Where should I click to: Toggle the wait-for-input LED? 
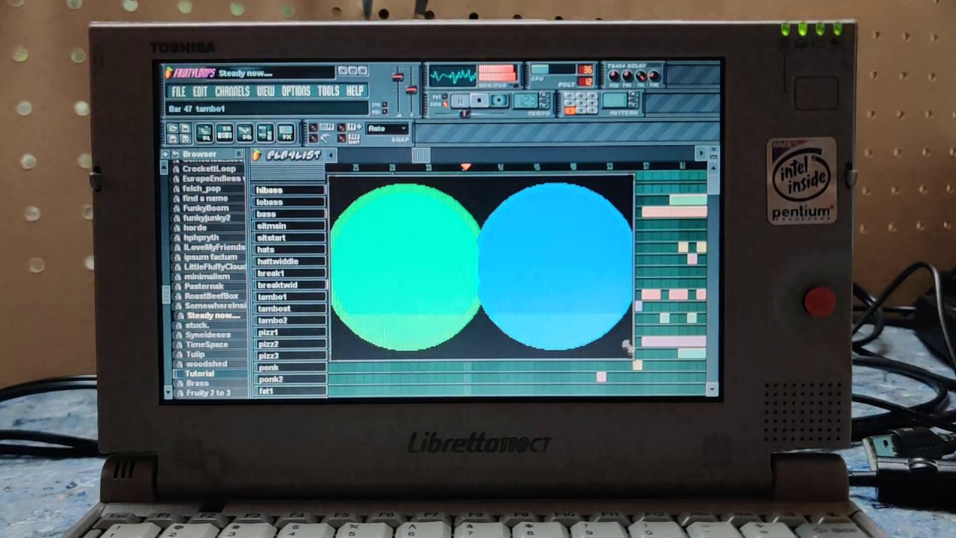pos(341,138)
